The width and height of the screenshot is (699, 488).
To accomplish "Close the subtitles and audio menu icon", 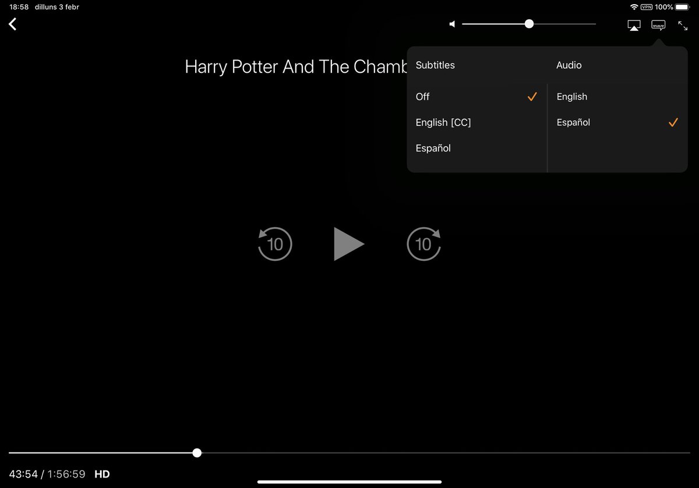I will click(658, 25).
